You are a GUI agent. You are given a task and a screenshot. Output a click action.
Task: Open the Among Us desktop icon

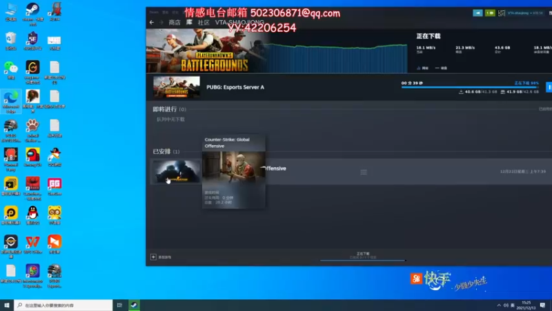pyautogui.click(x=32, y=158)
